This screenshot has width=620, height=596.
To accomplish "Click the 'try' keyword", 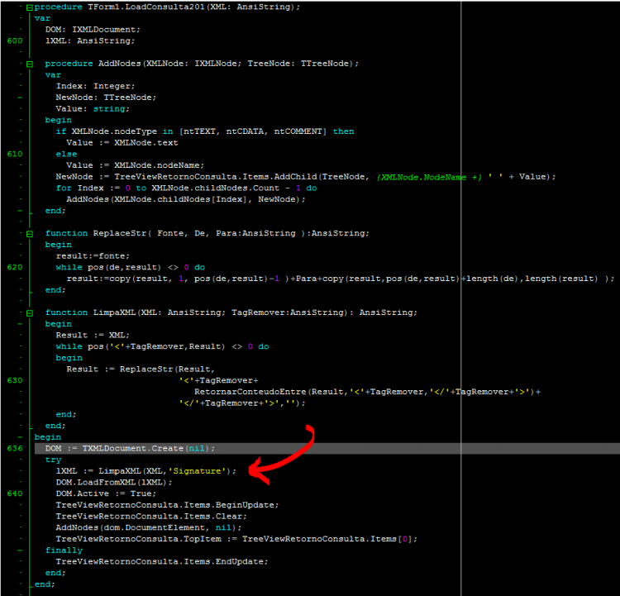I will [53, 460].
